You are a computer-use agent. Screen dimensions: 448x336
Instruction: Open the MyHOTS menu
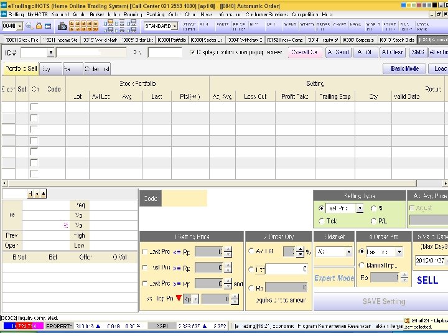click(x=37, y=14)
